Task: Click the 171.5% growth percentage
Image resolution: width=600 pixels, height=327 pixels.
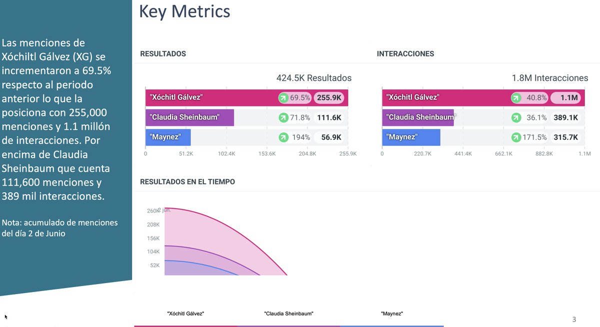Action: [535, 137]
